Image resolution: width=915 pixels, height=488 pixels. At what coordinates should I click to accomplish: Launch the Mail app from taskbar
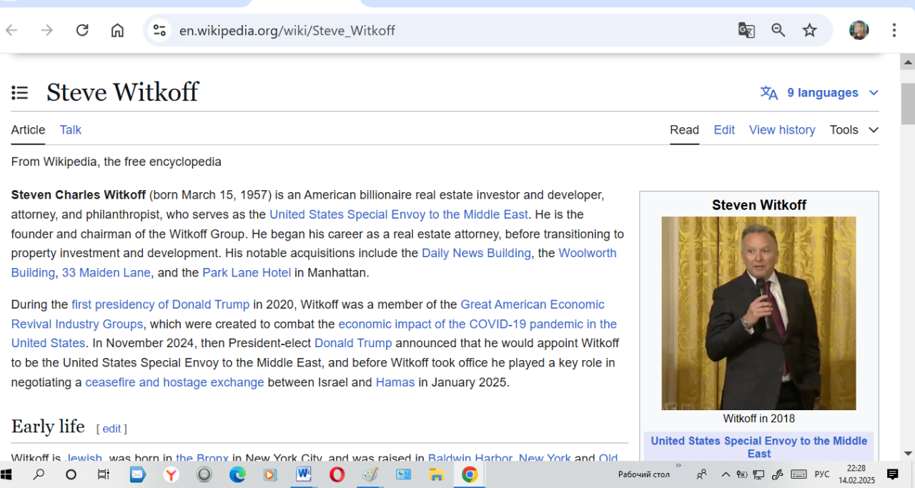click(137, 474)
